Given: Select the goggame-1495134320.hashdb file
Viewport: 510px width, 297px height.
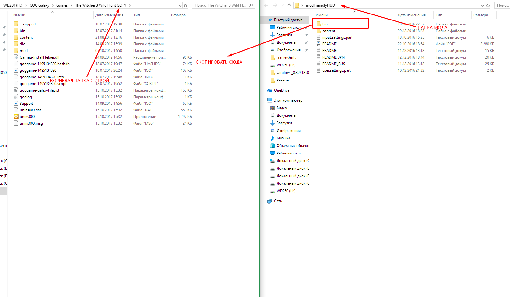Looking at the screenshot, I should [x=44, y=64].
